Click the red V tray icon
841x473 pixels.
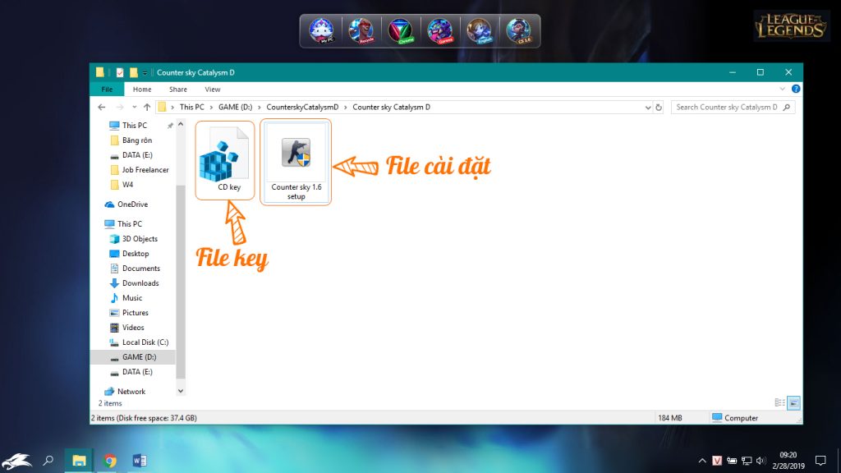tap(717, 460)
